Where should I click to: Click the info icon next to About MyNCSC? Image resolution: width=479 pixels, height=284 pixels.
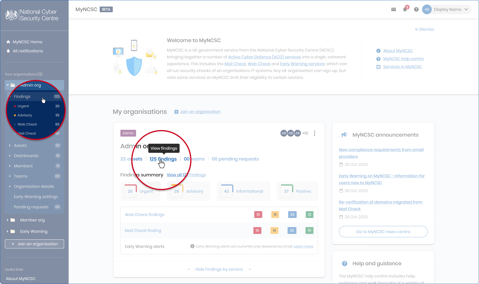[x=378, y=51]
